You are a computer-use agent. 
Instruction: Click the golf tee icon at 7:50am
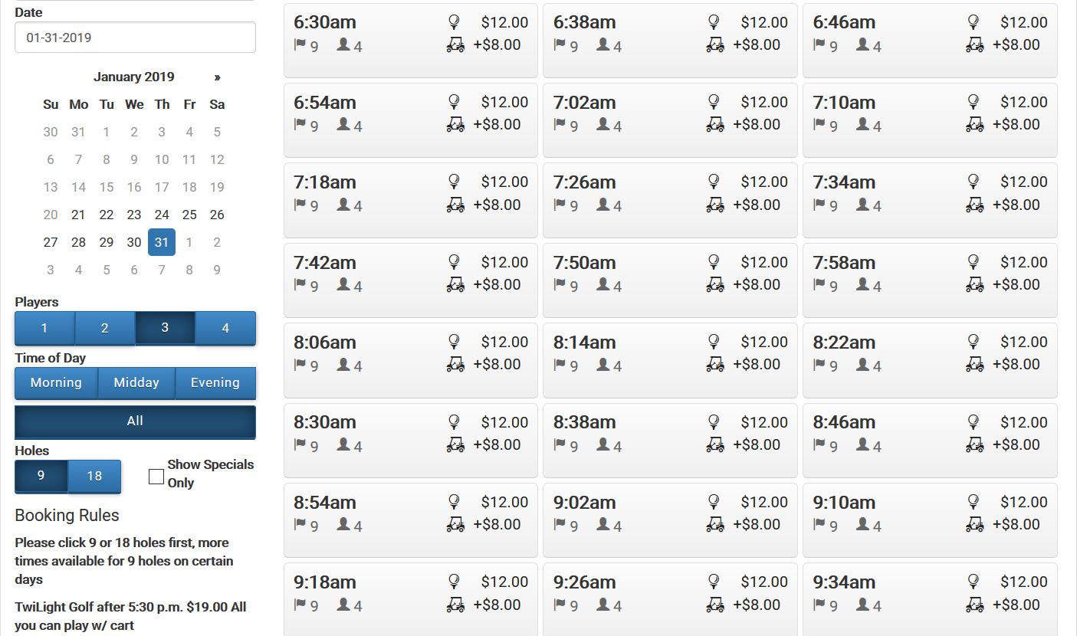(x=714, y=263)
